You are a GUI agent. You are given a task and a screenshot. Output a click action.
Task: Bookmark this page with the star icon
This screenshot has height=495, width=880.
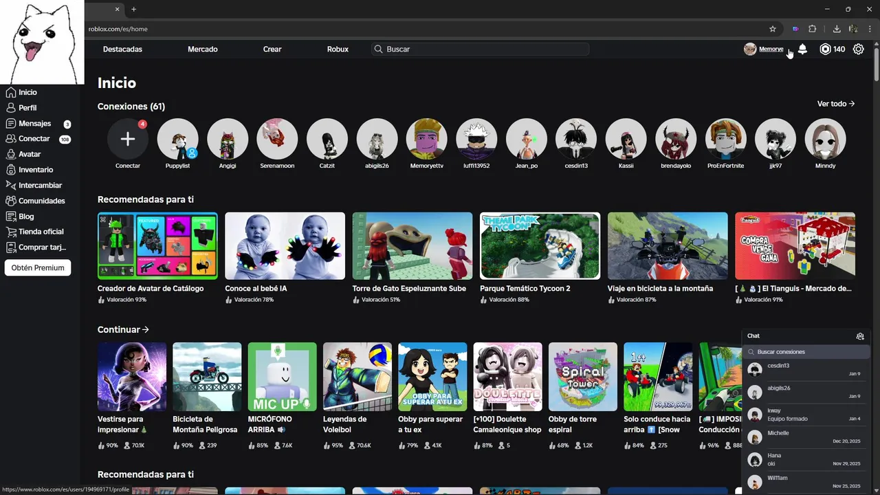[773, 29]
